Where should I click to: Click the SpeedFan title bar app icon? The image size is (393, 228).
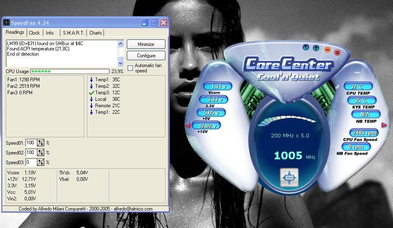click(x=7, y=22)
